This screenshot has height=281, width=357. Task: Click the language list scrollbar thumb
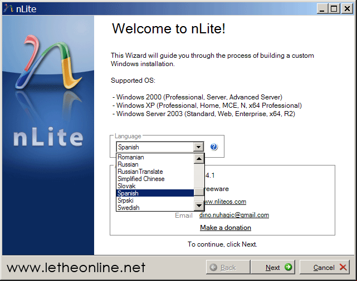(199, 192)
